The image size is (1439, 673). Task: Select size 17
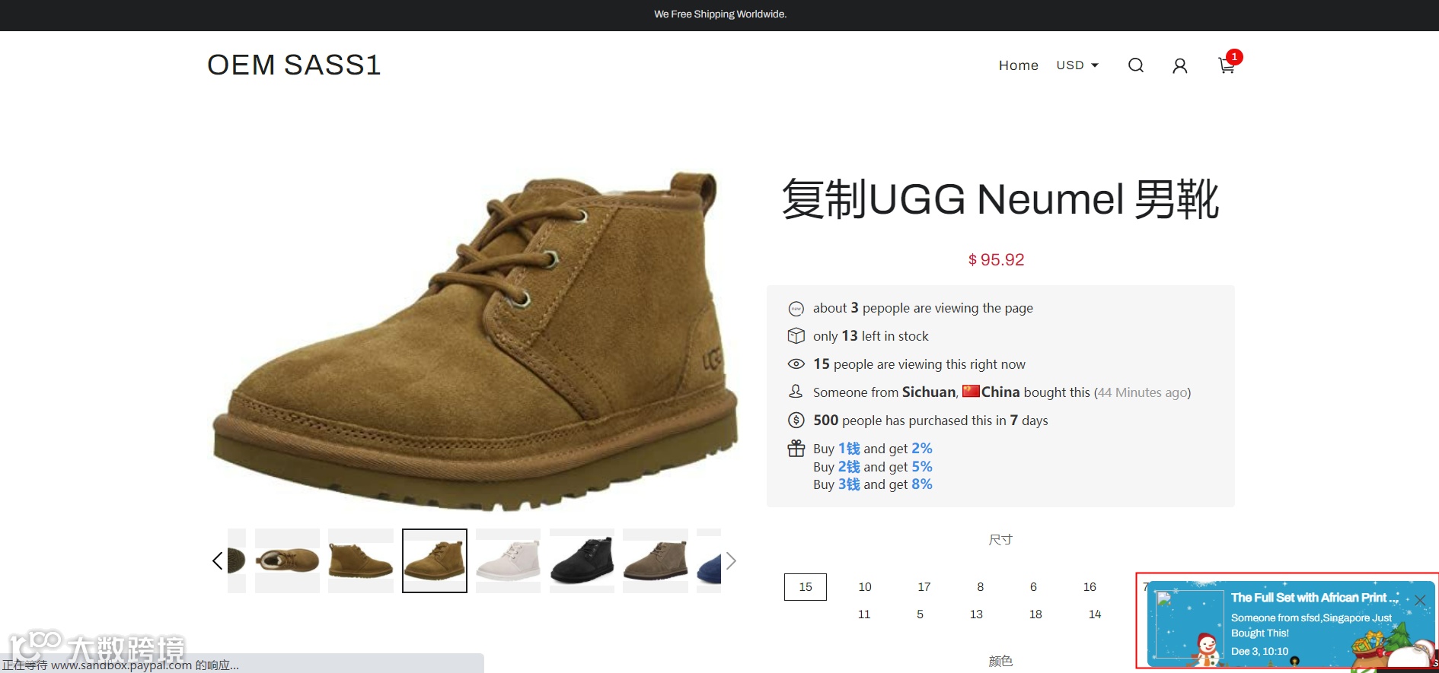[x=924, y=587]
